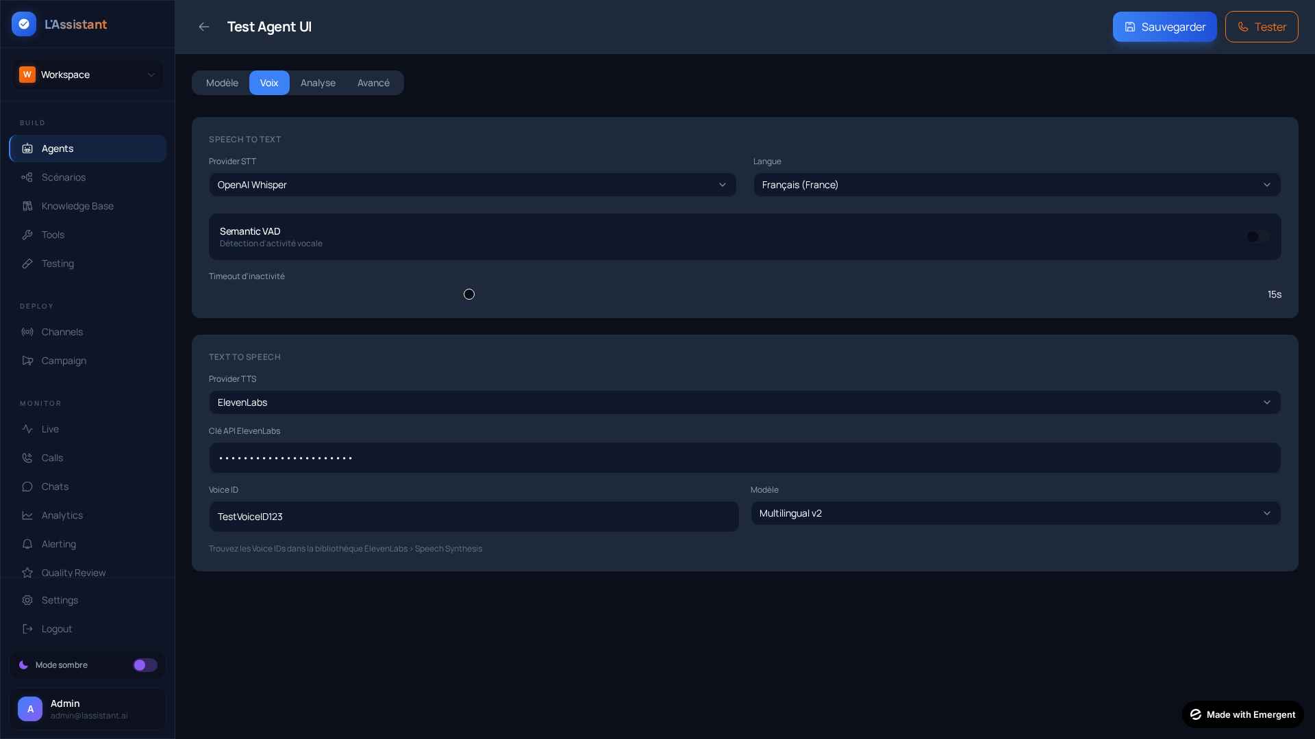Screen dimensions: 1315x739
Task: Click the back arrow icon
Action: coord(203,27)
